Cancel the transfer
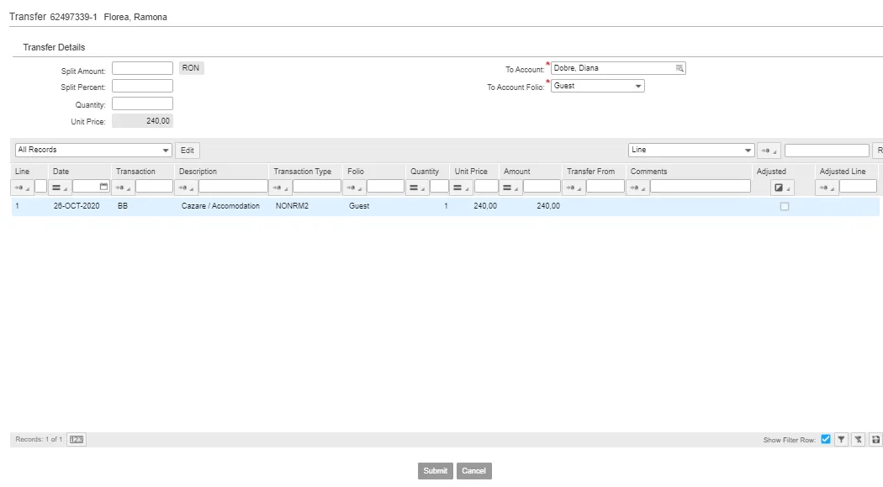This screenshot has width=883, height=487. pyautogui.click(x=474, y=471)
